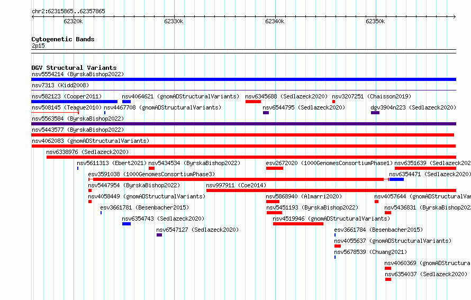
Task: Click the nsv5554214 (ByrskaBishop2022) variant label
Action: 78,74
